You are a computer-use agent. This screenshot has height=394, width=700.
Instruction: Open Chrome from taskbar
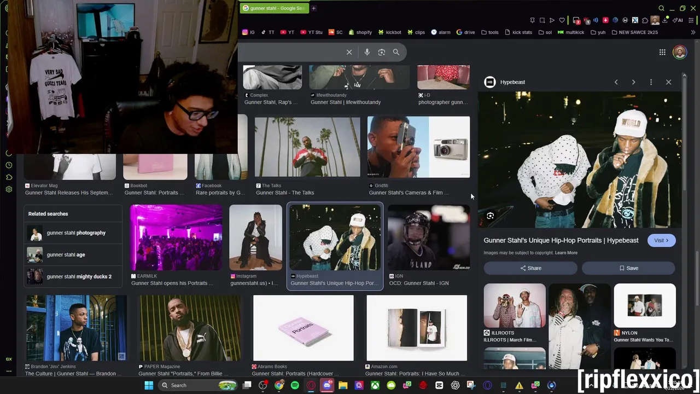[x=279, y=385]
